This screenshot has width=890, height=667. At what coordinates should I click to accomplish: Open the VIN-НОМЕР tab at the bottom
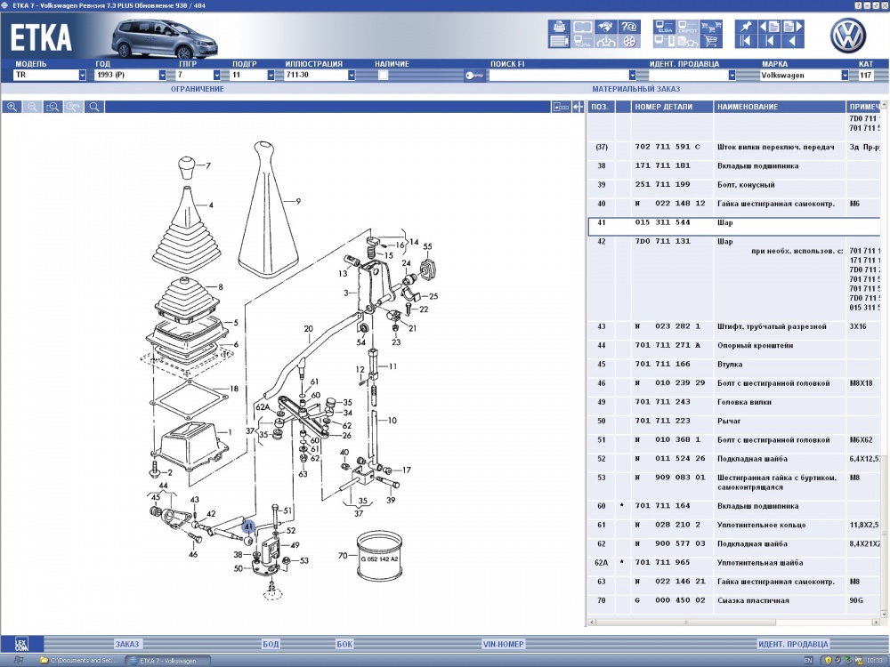503,644
